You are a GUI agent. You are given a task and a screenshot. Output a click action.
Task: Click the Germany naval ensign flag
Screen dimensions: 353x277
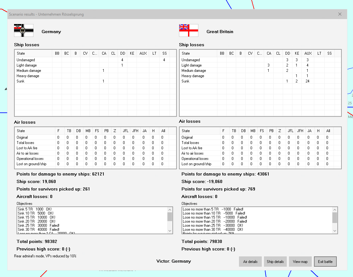click(24, 30)
